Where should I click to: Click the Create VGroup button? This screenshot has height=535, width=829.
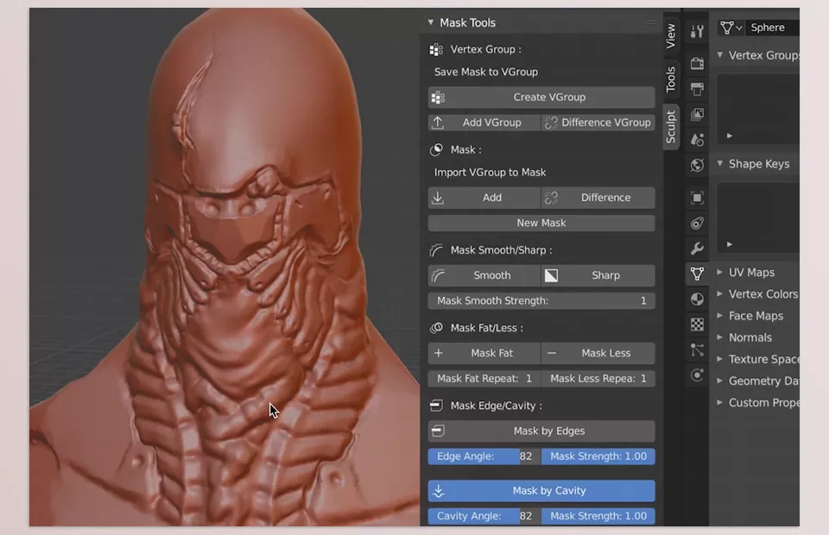(541, 98)
